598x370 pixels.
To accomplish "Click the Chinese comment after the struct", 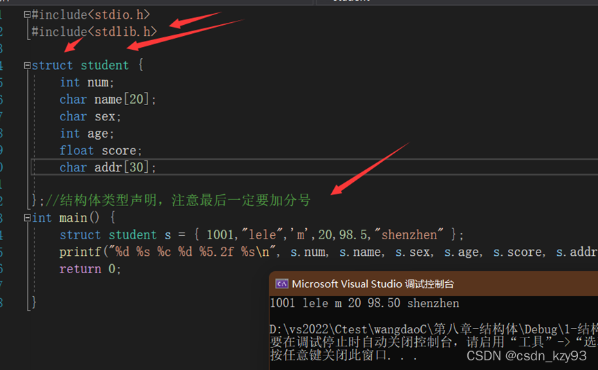I will click(x=178, y=201).
